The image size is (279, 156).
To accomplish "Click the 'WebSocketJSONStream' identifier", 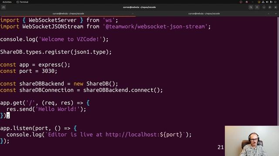I will 53,27.
